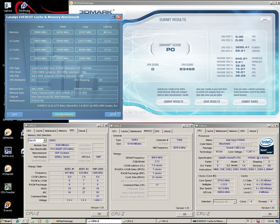The image size is (280, 224).
Task: Click the Close button in EVEREST benchmark
Action: [113, 114]
